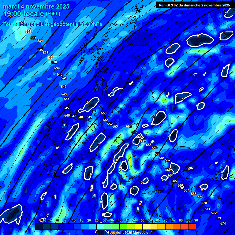This screenshot has width=235, height=235.
Task: Click the 90 value on the color scale
Action: coord(196,220)
